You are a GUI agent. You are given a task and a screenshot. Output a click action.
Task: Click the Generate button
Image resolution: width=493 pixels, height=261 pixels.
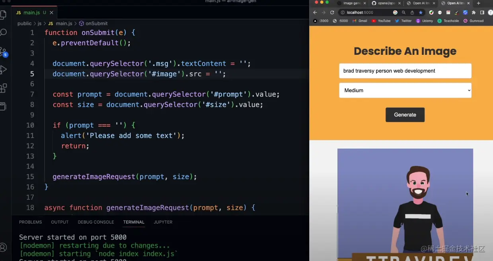pos(405,115)
